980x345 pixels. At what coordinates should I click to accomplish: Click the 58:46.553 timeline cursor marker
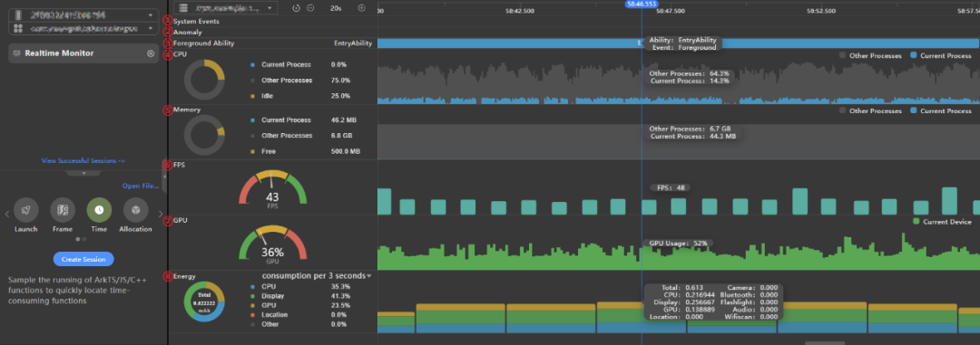642,4
